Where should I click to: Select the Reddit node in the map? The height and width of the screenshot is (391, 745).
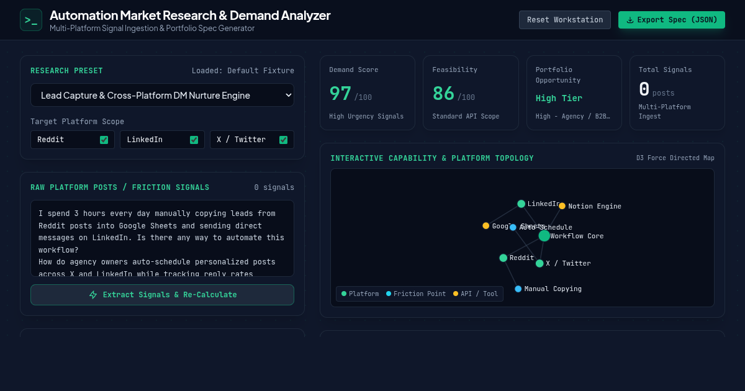[503, 258]
